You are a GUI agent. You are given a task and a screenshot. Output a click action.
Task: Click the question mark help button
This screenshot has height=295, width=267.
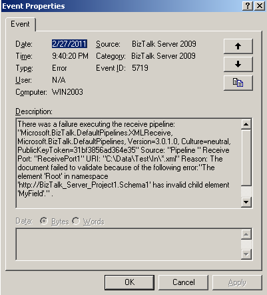click(248, 6)
